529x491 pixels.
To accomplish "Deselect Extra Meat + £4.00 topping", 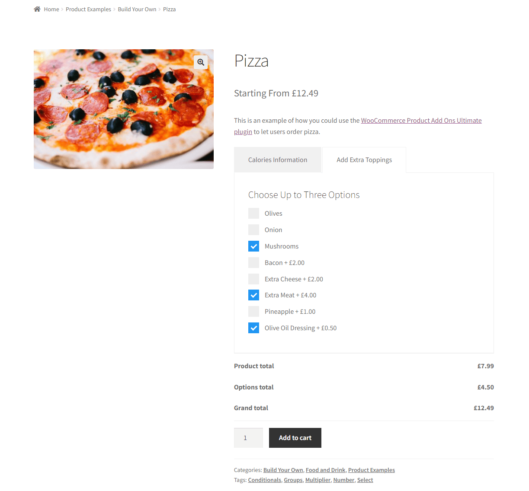I will 254,295.
